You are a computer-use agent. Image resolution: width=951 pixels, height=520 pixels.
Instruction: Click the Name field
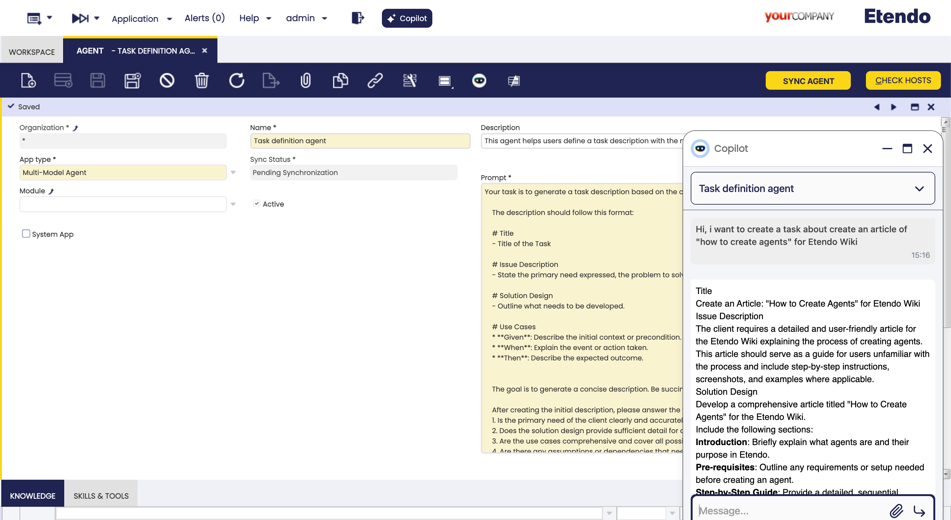[x=360, y=141]
